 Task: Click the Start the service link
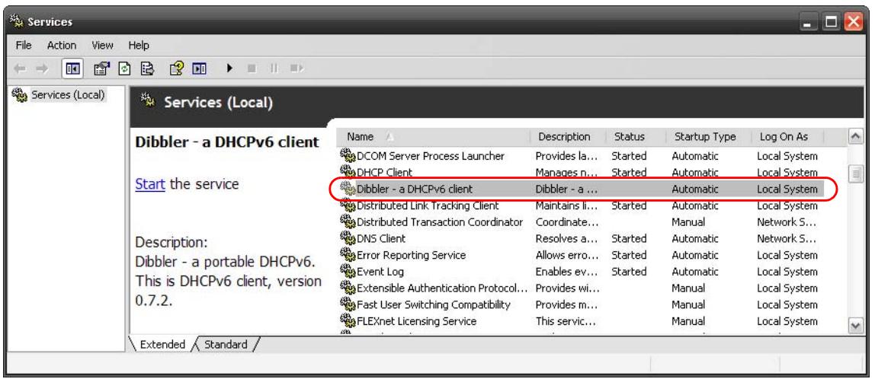pyautogui.click(x=150, y=184)
